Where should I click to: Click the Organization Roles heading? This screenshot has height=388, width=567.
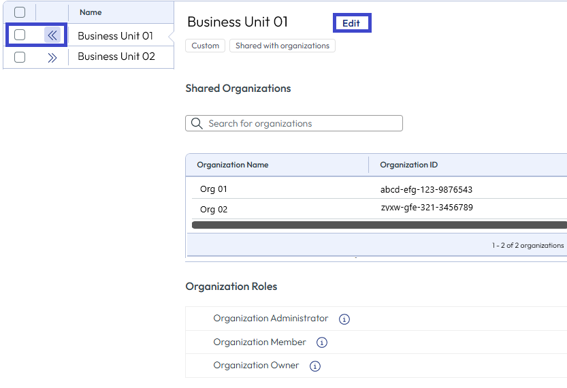[231, 287]
